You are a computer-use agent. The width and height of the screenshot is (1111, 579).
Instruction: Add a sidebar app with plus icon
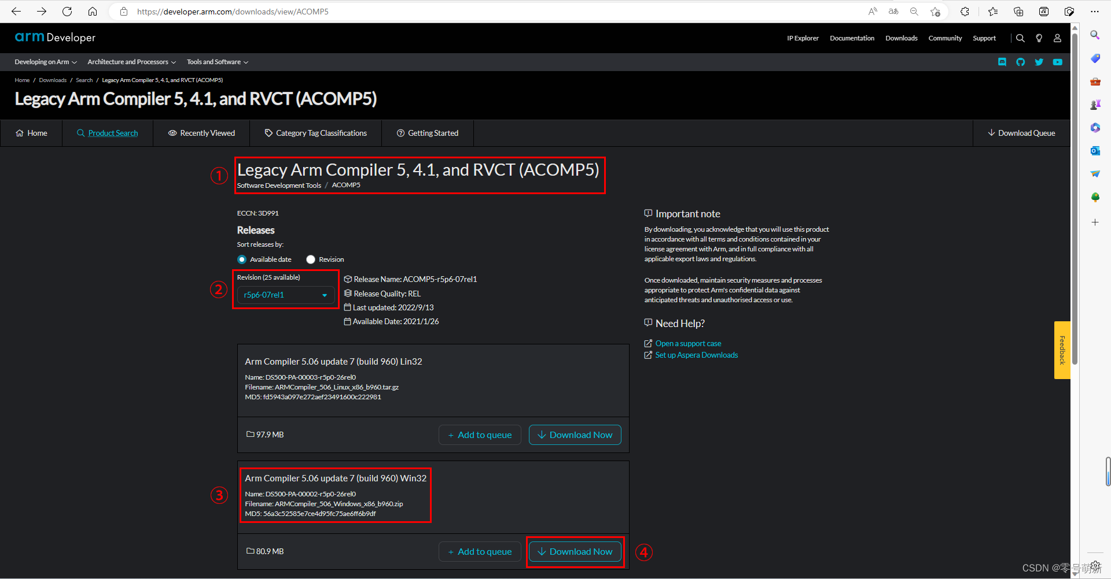1095,222
